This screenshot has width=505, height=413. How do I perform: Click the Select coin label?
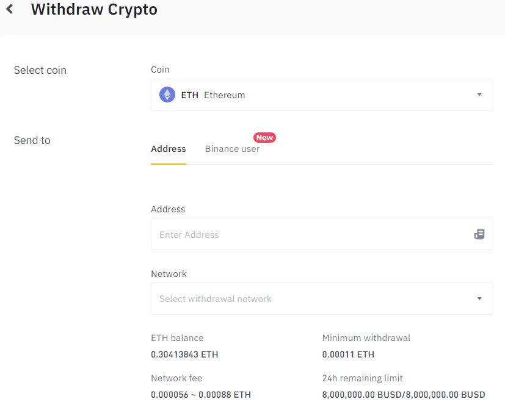[40, 70]
